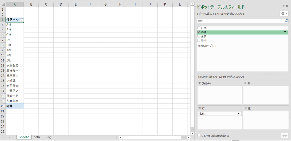Click the vertical scrollbar thumb

click(x=192, y=66)
